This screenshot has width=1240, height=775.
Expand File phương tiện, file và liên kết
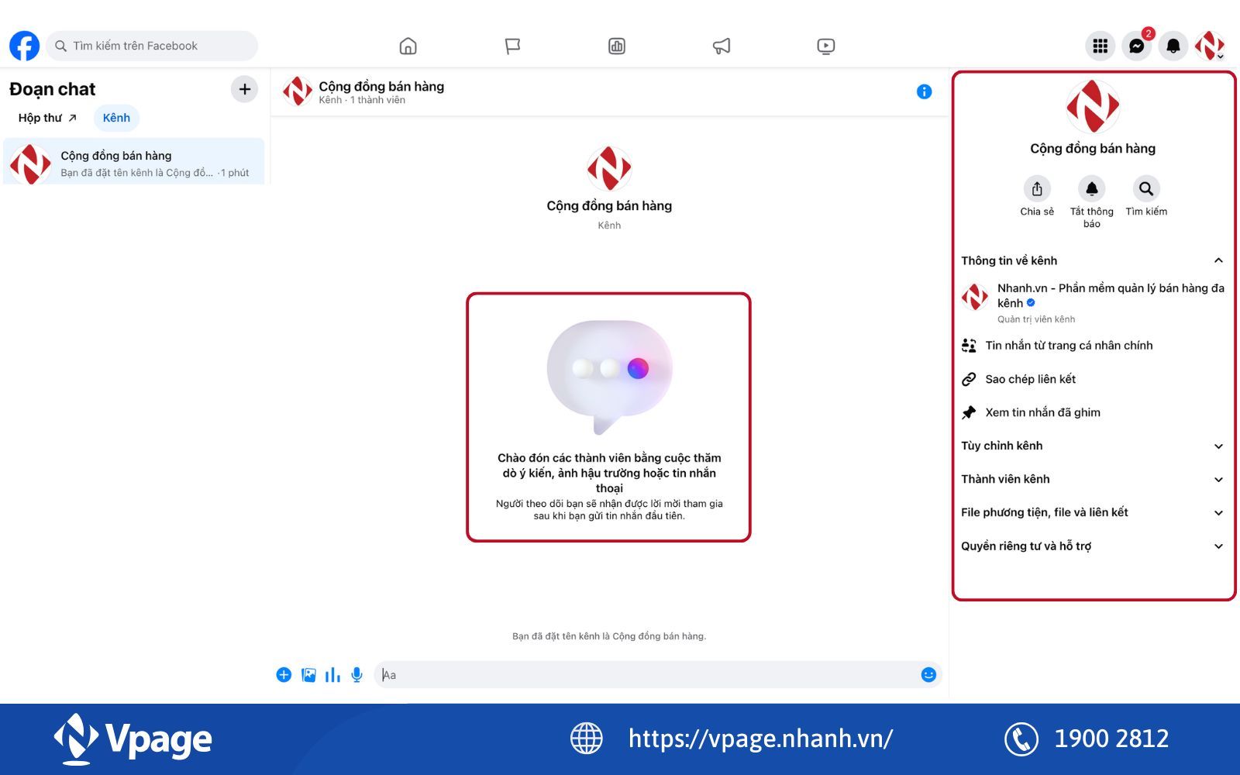(1093, 512)
